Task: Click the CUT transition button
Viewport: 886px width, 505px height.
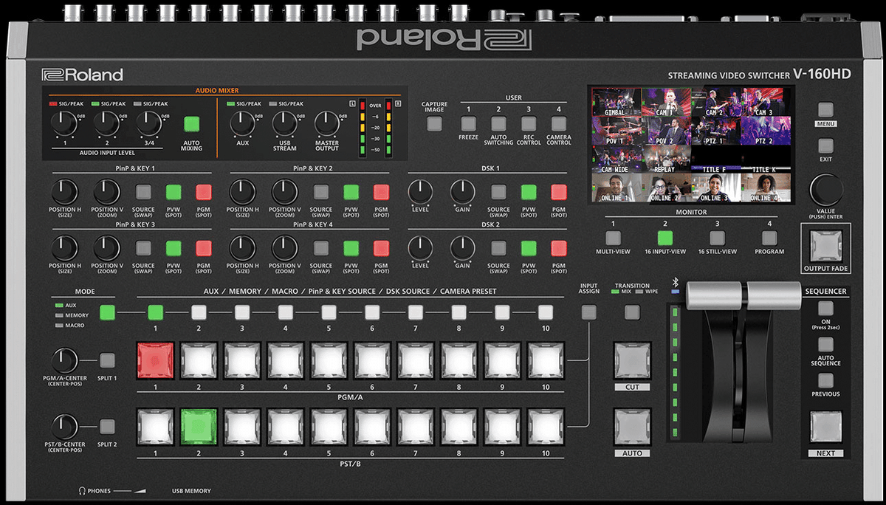Action: (633, 360)
